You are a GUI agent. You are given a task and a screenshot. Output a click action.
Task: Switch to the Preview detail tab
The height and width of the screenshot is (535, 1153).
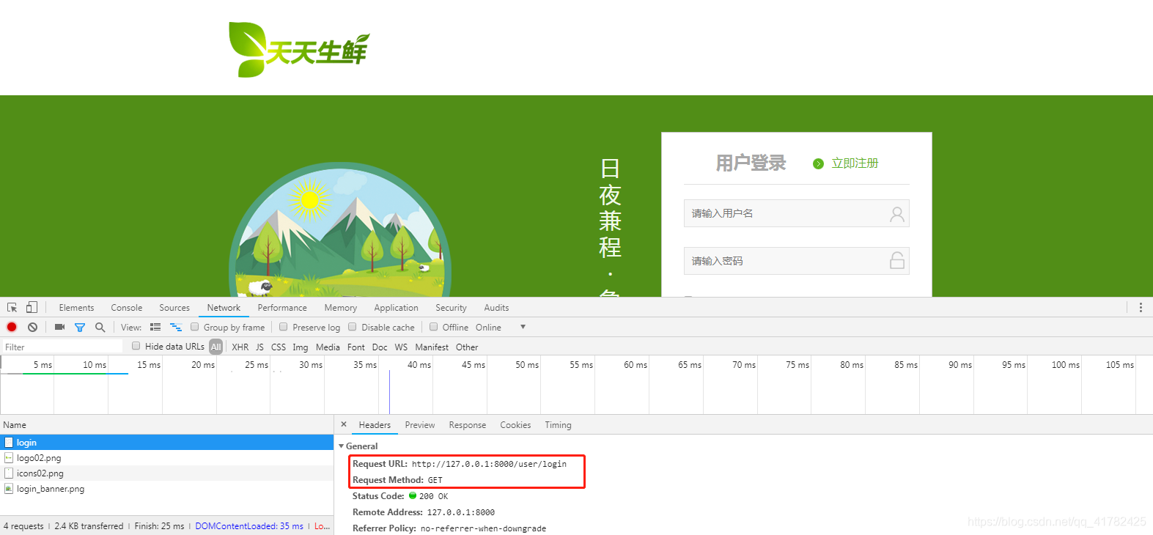click(420, 425)
